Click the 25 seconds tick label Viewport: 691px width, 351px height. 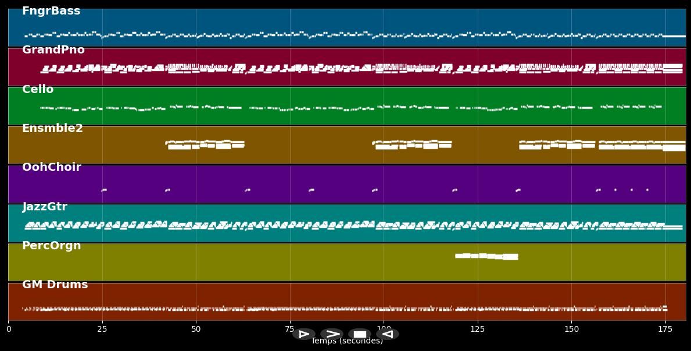point(102,329)
